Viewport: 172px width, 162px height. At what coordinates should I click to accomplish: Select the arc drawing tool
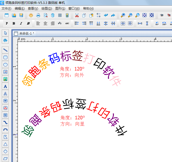tap(5, 129)
